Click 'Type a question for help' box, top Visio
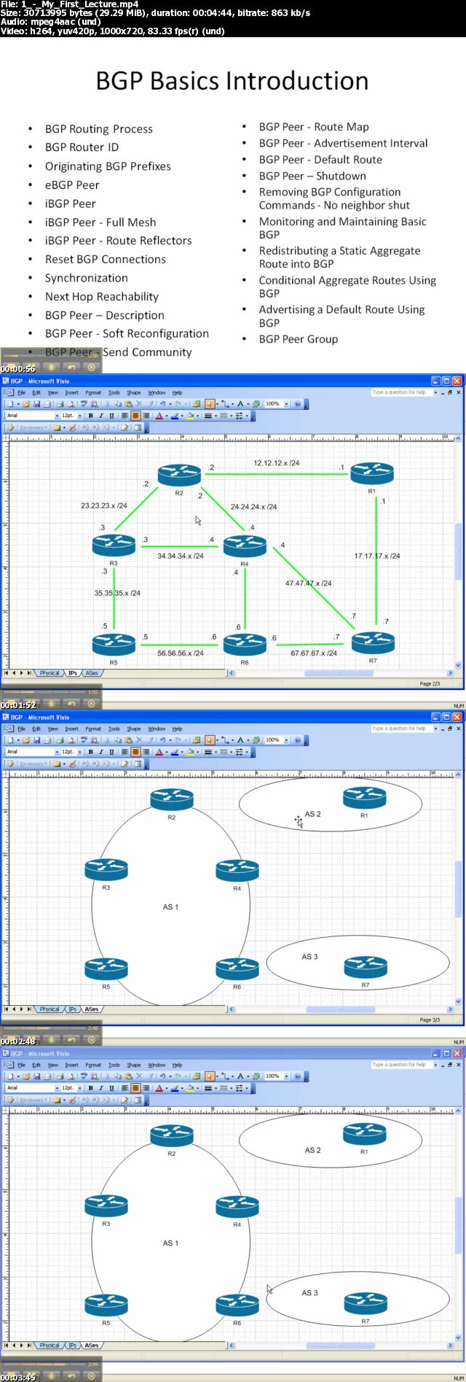 [x=400, y=392]
